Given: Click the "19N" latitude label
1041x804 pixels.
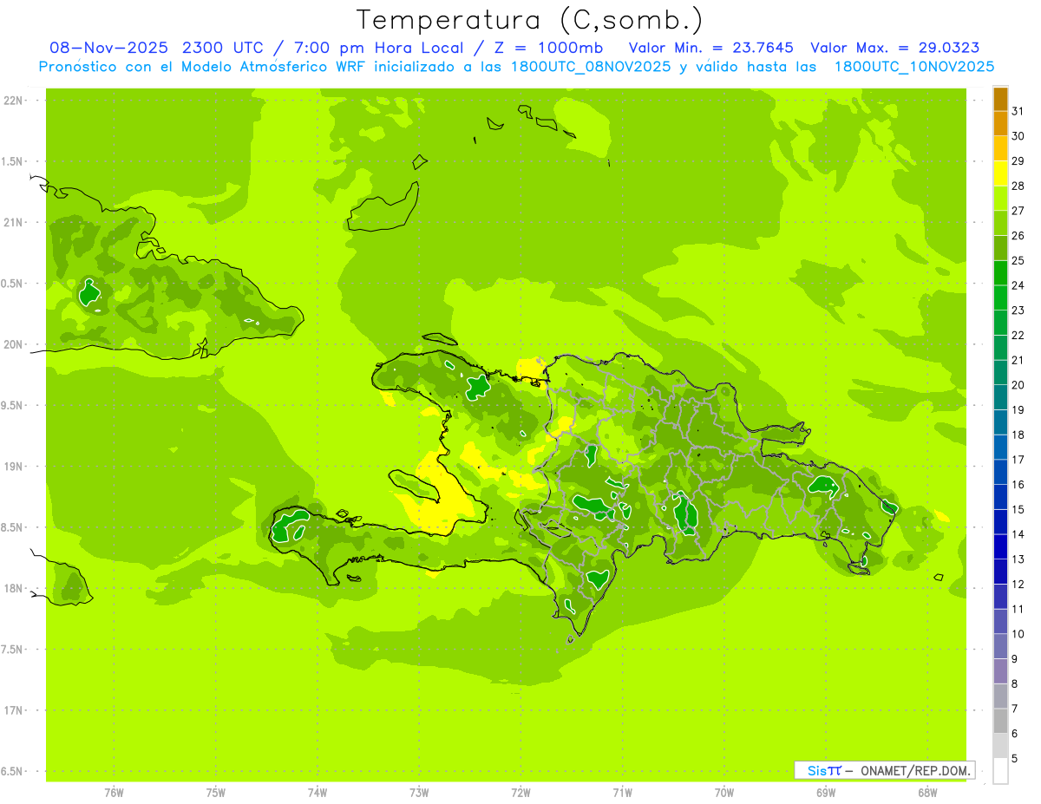Looking at the screenshot, I should (x=13, y=467).
